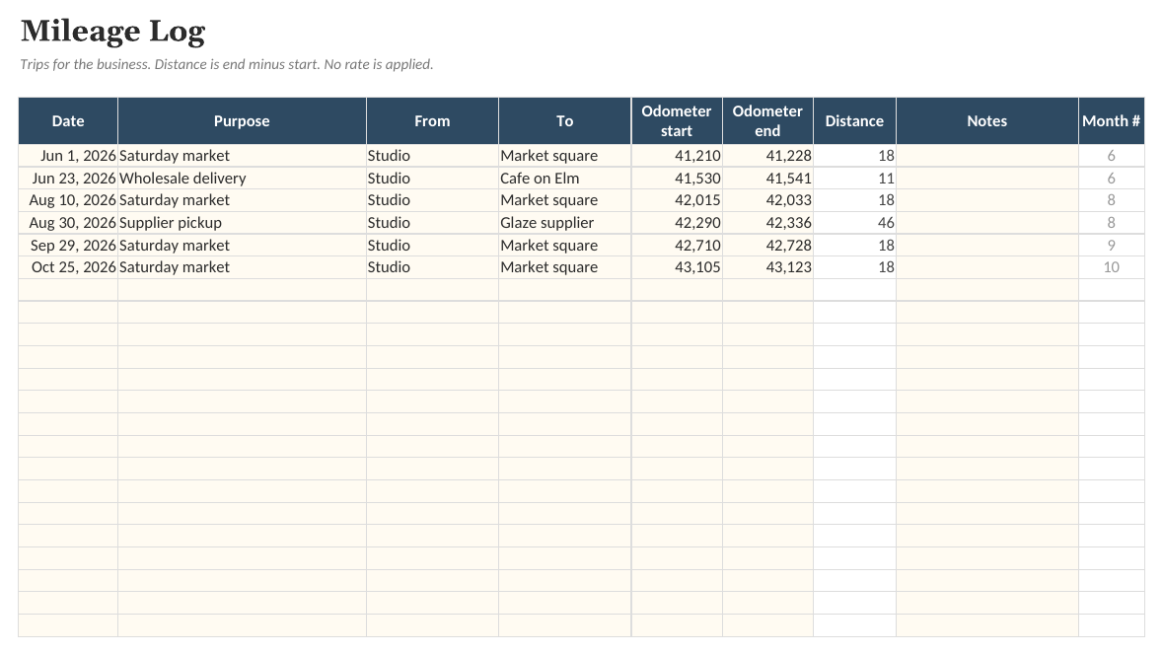This screenshot has width=1163, height=655.
Task: Click the month number 9 cell
Action: 1111,246
